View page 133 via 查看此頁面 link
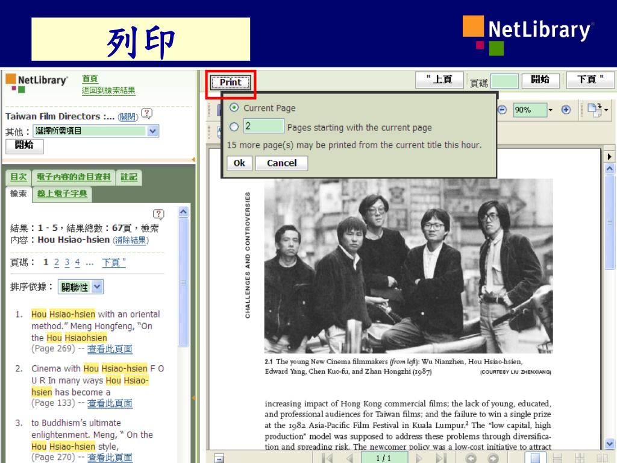Viewport: 617px width, 463px height. [x=110, y=403]
